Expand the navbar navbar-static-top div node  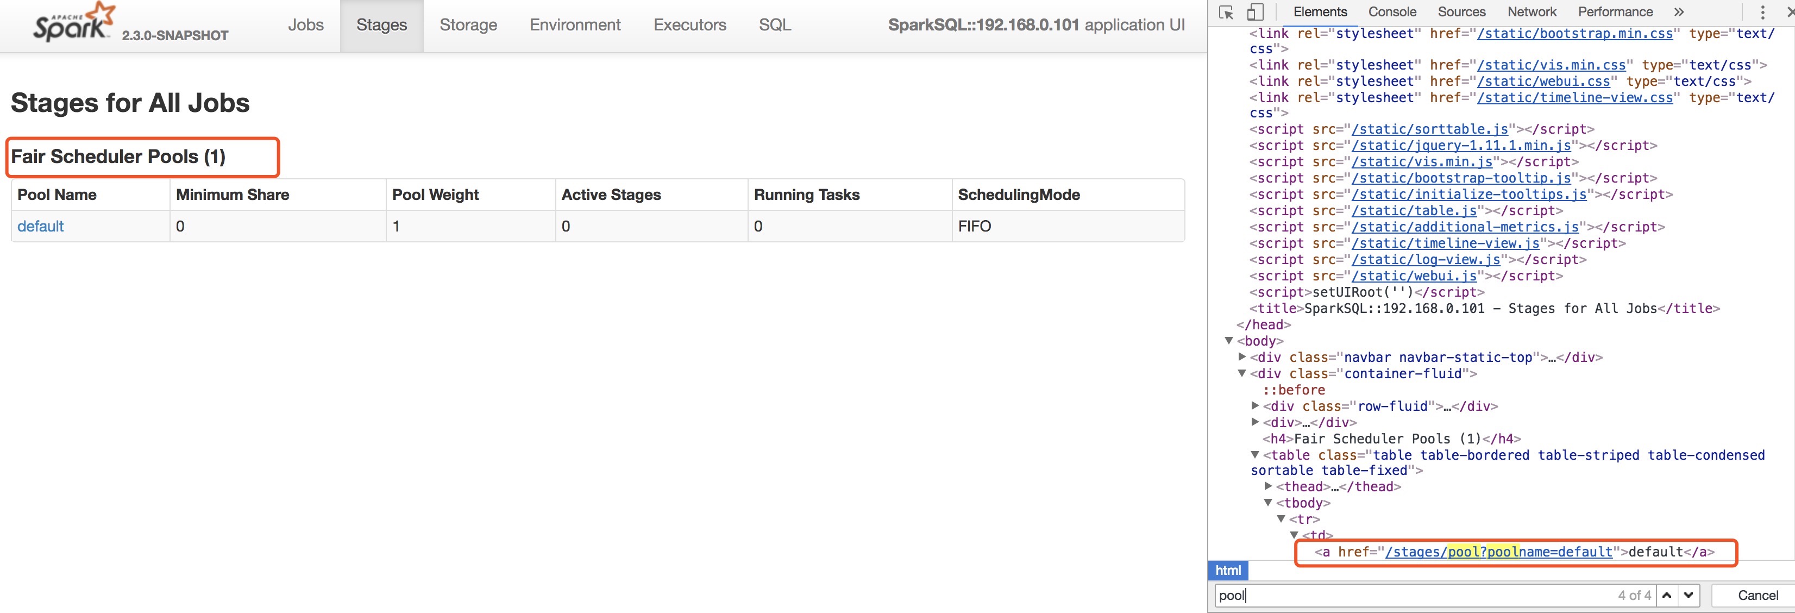tap(1242, 357)
